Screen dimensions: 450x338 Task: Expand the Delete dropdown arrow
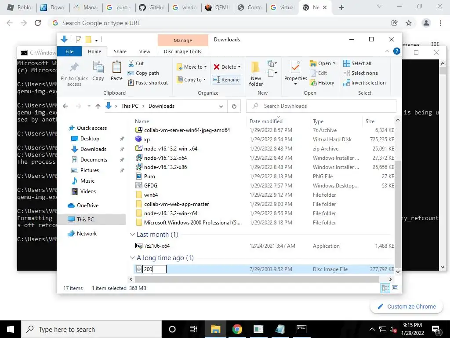pos(240,67)
